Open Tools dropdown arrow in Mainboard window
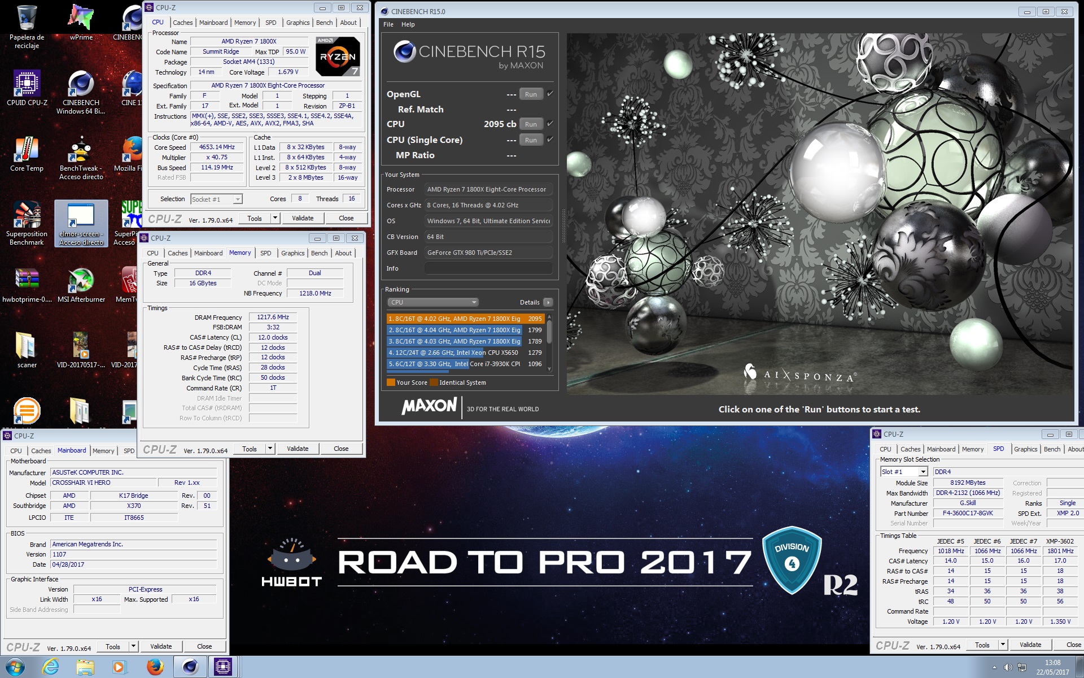The height and width of the screenshot is (678, 1084). [x=133, y=646]
